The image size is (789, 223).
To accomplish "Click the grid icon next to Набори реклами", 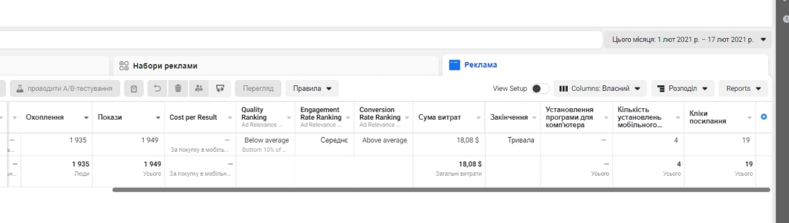I will click(x=123, y=65).
